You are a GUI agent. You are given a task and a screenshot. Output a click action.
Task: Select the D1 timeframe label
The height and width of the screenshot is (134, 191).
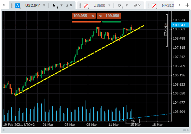[x=121, y=6]
